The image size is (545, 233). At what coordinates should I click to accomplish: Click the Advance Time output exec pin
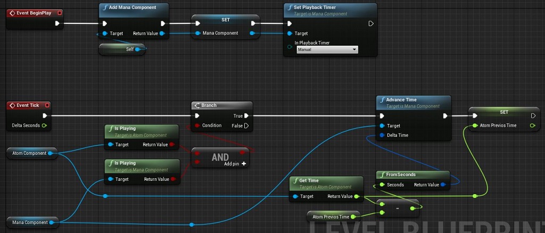[445, 116]
